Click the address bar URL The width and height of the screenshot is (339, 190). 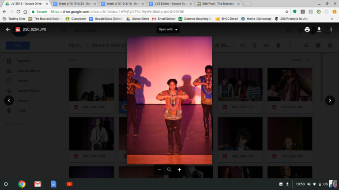[117, 11]
